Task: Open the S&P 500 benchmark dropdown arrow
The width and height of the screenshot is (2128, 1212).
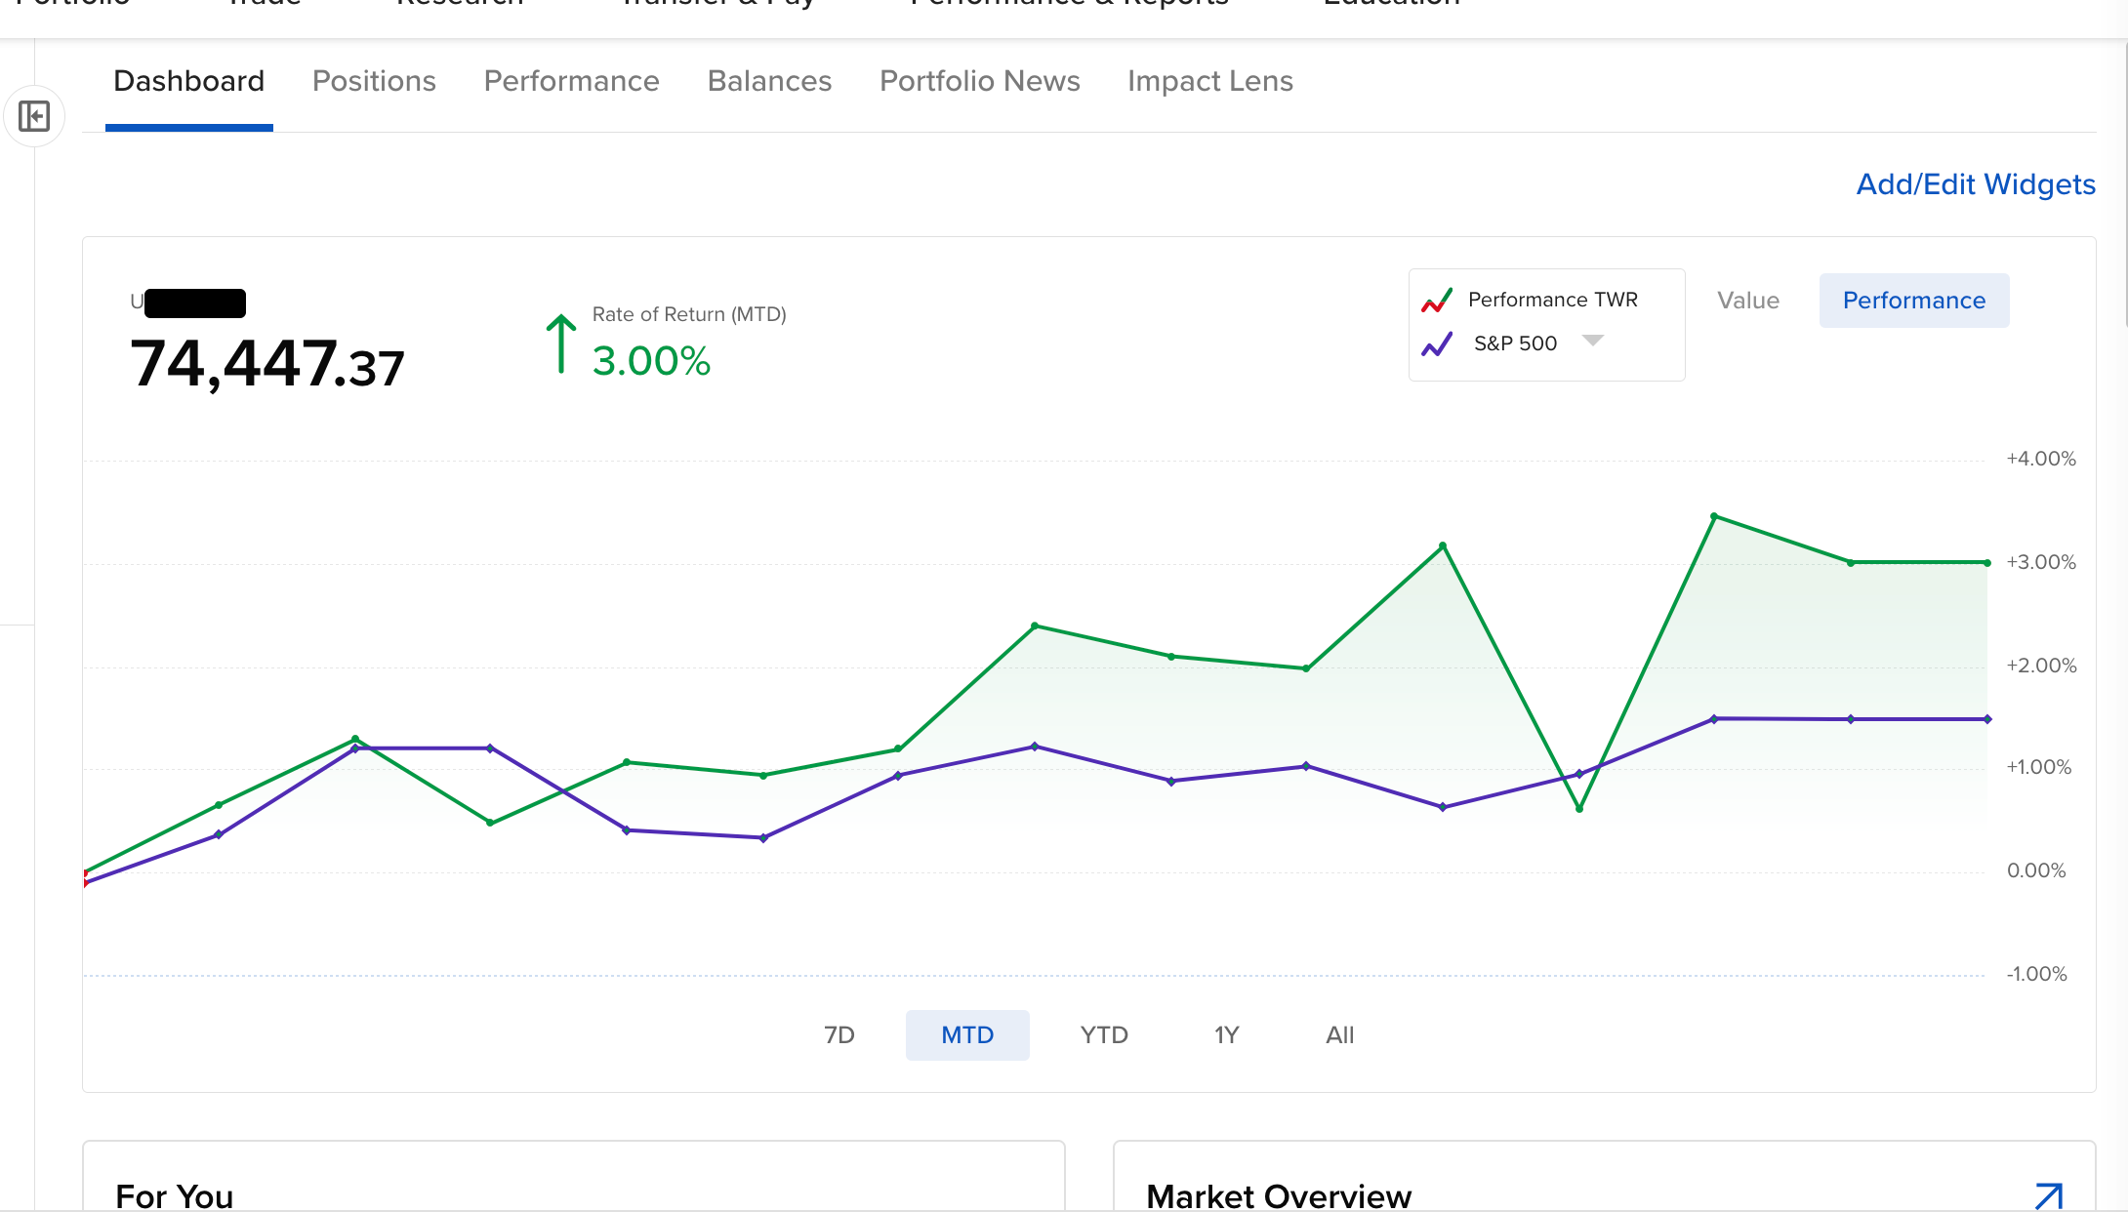Action: coord(1593,341)
